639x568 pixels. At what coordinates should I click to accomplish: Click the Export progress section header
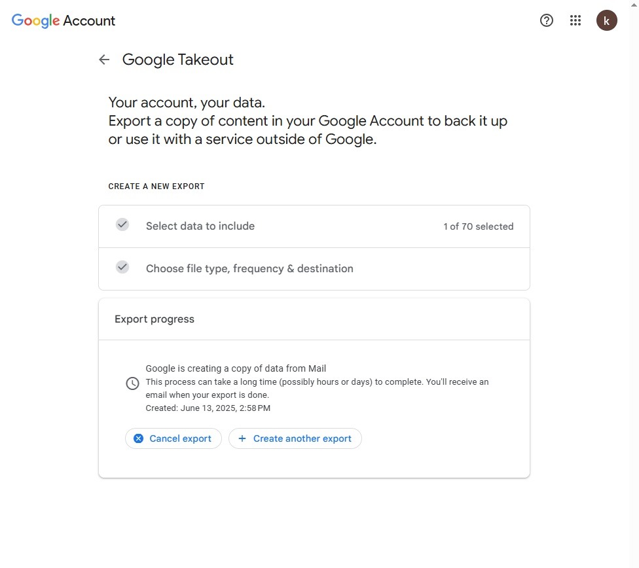coord(314,319)
